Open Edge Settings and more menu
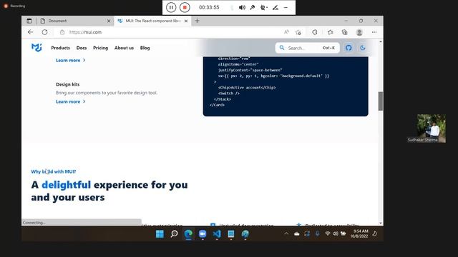Screen dimensions: 458x257 click(x=374, y=32)
